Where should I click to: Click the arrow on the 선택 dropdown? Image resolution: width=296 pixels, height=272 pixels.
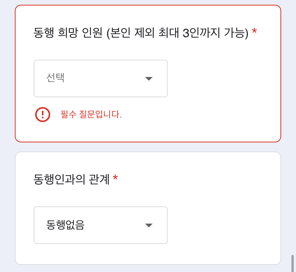pyautogui.click(x=149, y=79)
